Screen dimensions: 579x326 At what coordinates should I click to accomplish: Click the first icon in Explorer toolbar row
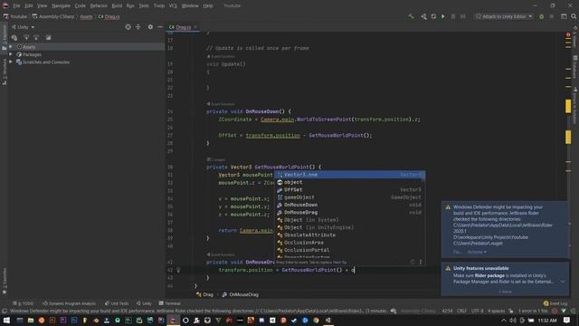pyautogui.click(x=14, y=38)
